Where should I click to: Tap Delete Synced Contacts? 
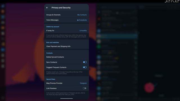pyautogui.click(x=66, y=57)
